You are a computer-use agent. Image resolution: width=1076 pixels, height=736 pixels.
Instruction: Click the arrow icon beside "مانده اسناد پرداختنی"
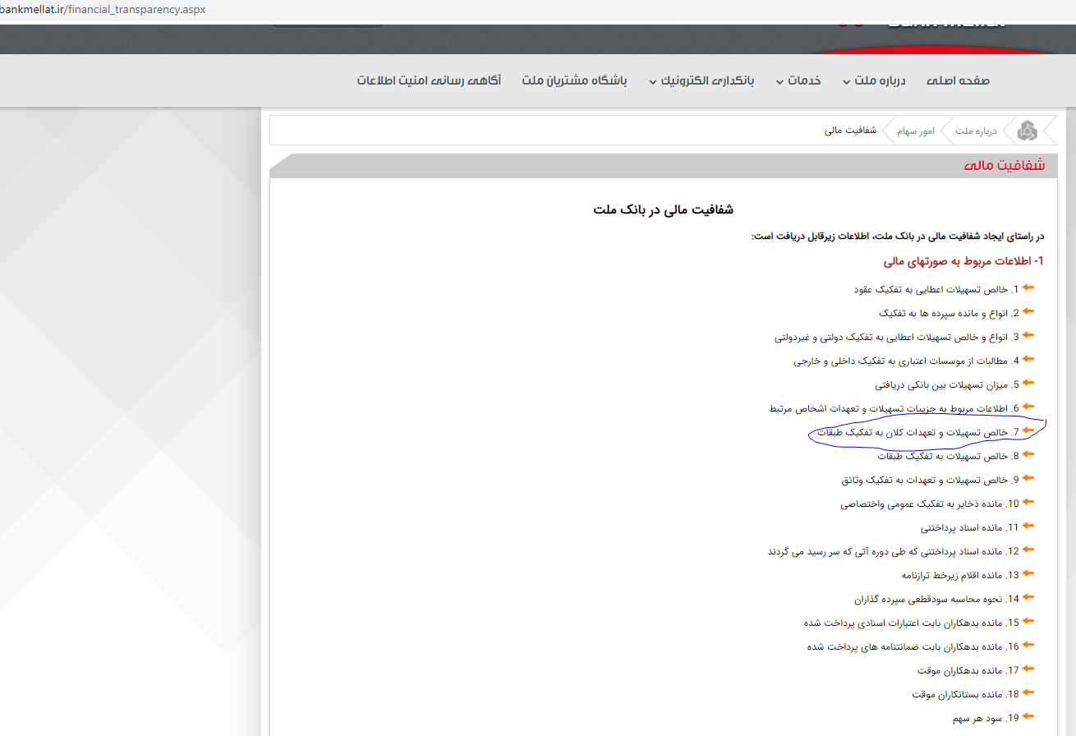(1030, 527)
